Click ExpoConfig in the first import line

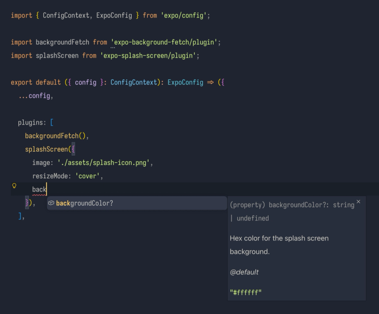(114, 16)
